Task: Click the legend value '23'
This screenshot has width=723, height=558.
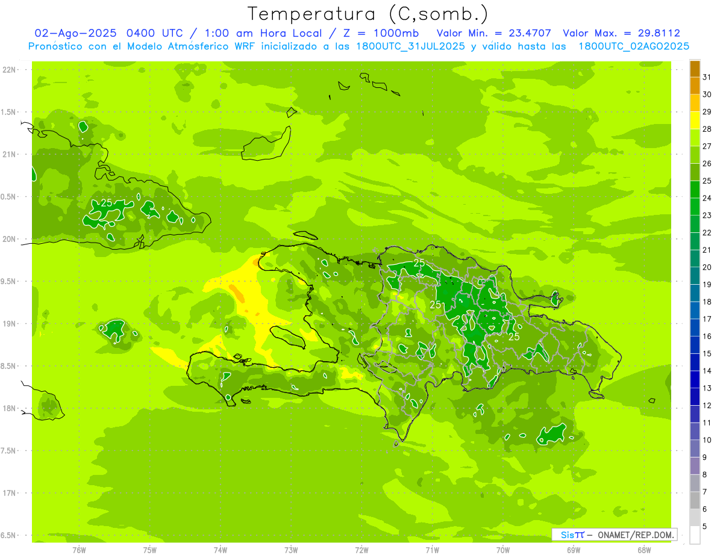Action: tap(707, 215)
